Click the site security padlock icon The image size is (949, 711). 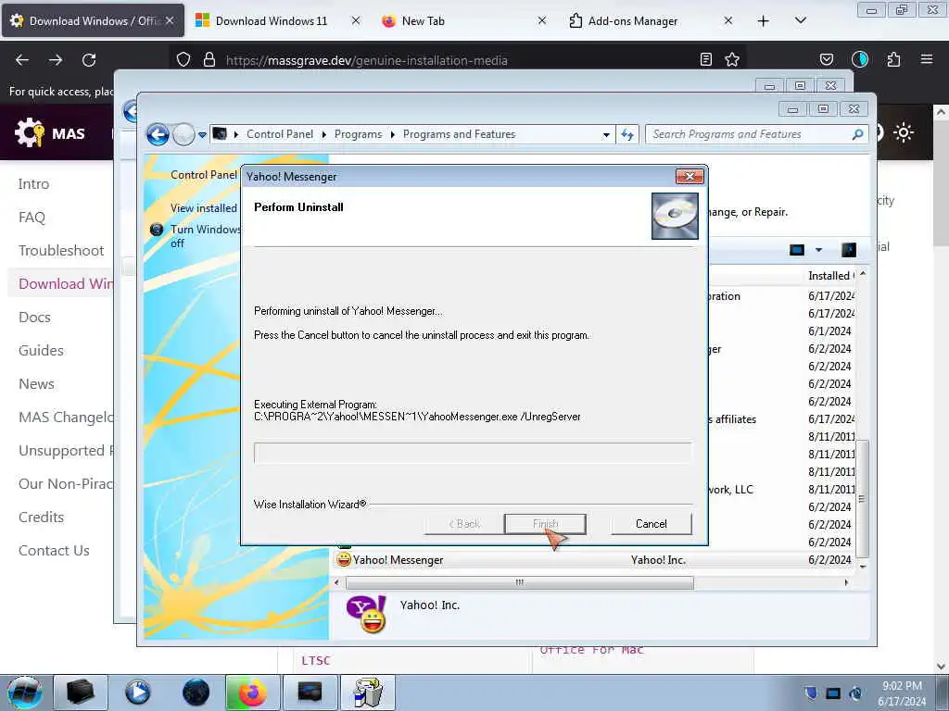pos(209,60)
